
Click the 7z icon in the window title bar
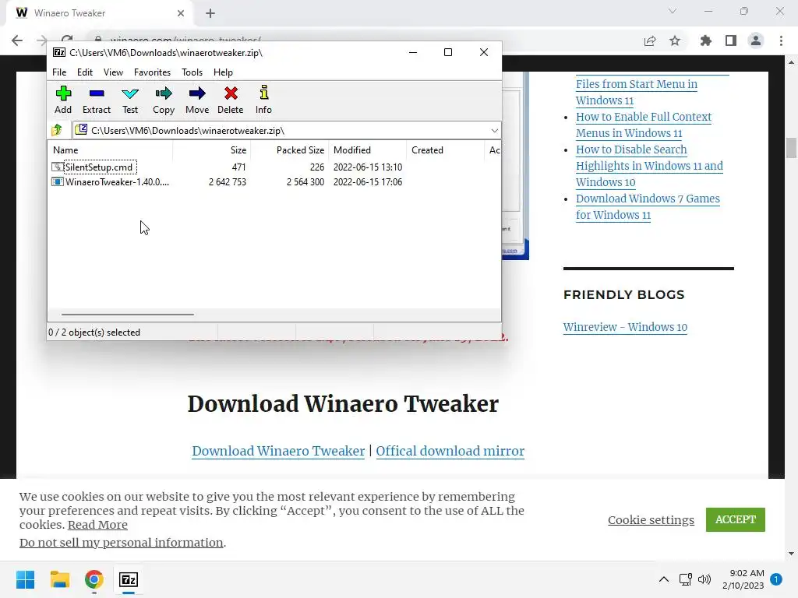pyautogui.click(x=59, y=52)
